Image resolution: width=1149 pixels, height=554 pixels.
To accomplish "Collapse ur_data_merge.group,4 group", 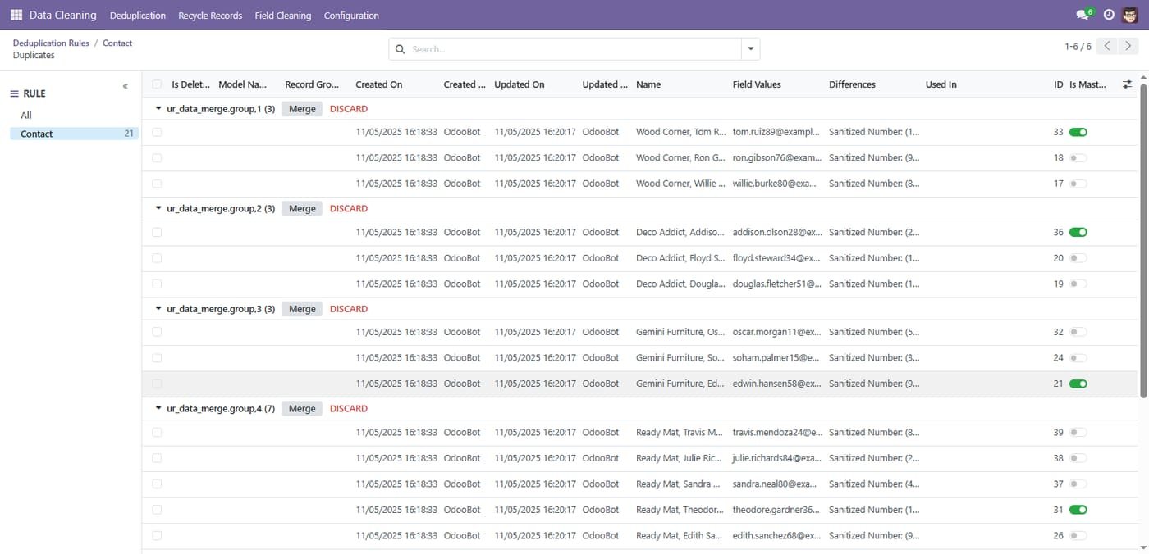I will [x=159, y=408].
